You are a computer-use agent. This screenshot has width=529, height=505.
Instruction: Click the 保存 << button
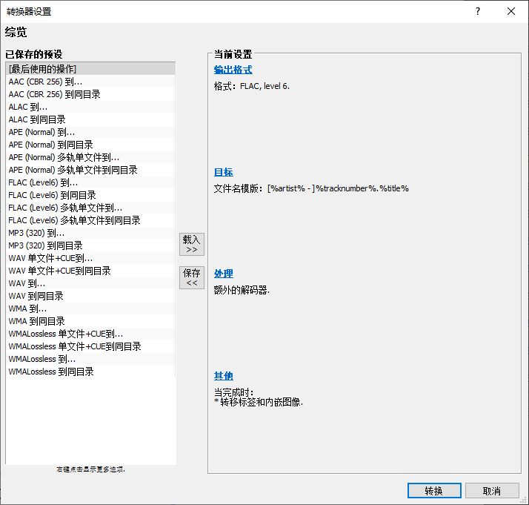click(x=192, y=277)
